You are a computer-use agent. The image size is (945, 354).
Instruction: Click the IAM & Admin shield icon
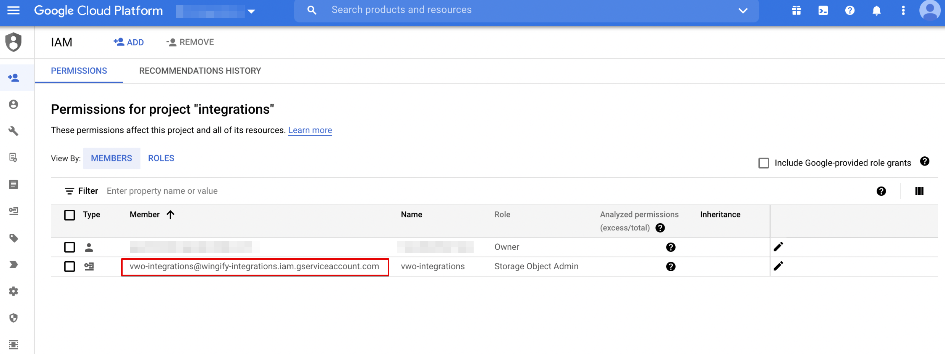[x=13, y=42]
